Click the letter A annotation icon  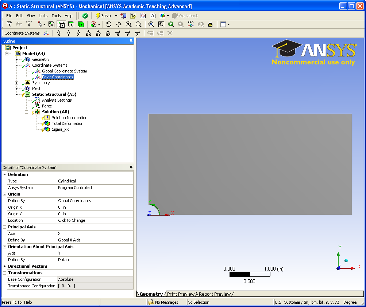153,16
